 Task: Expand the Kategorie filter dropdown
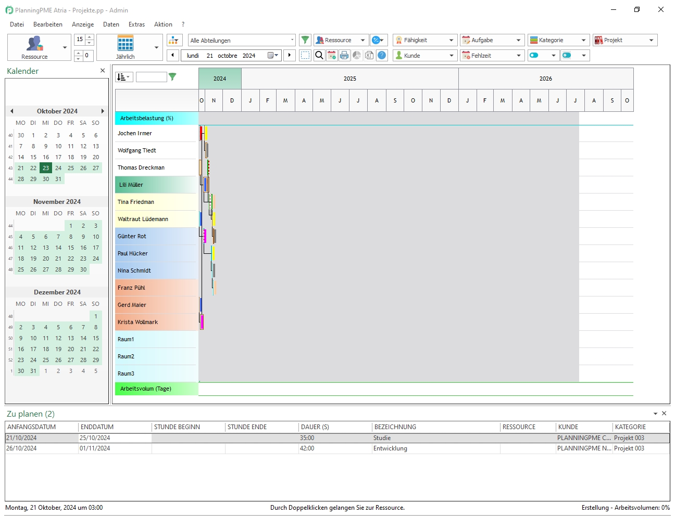coord(583,40)
